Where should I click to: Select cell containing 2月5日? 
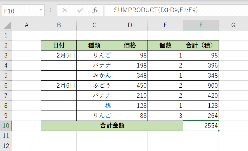(59, 56)
